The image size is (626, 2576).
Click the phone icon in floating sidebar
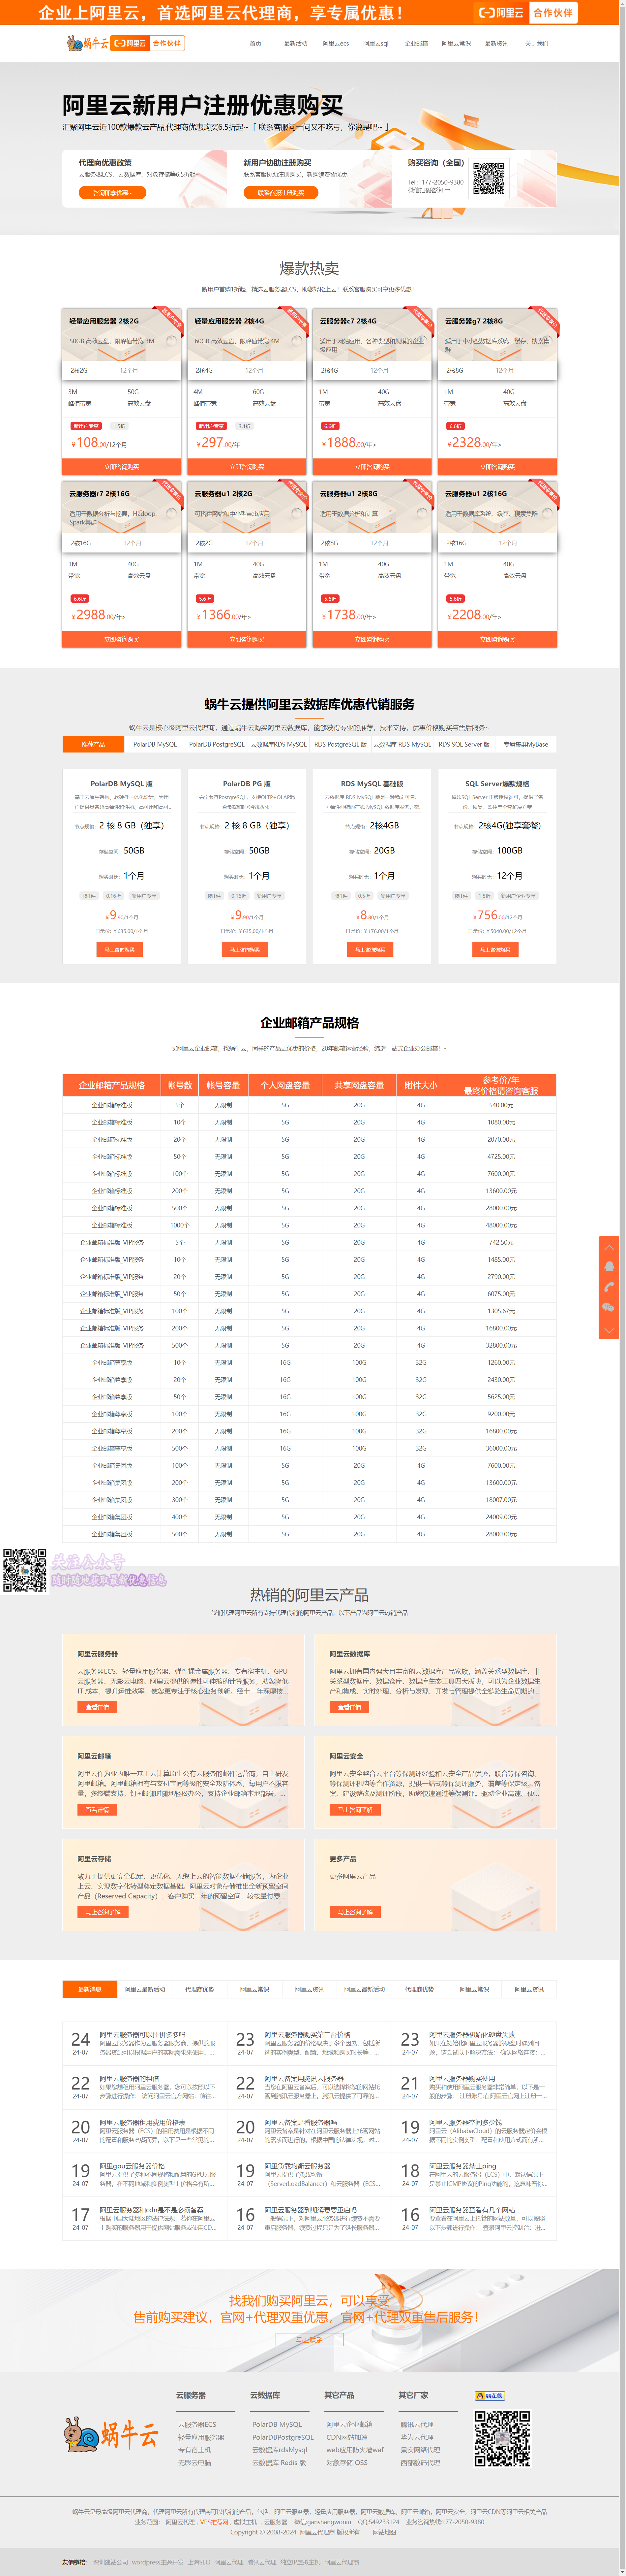pyautogui.click(x=609, y=1287)
